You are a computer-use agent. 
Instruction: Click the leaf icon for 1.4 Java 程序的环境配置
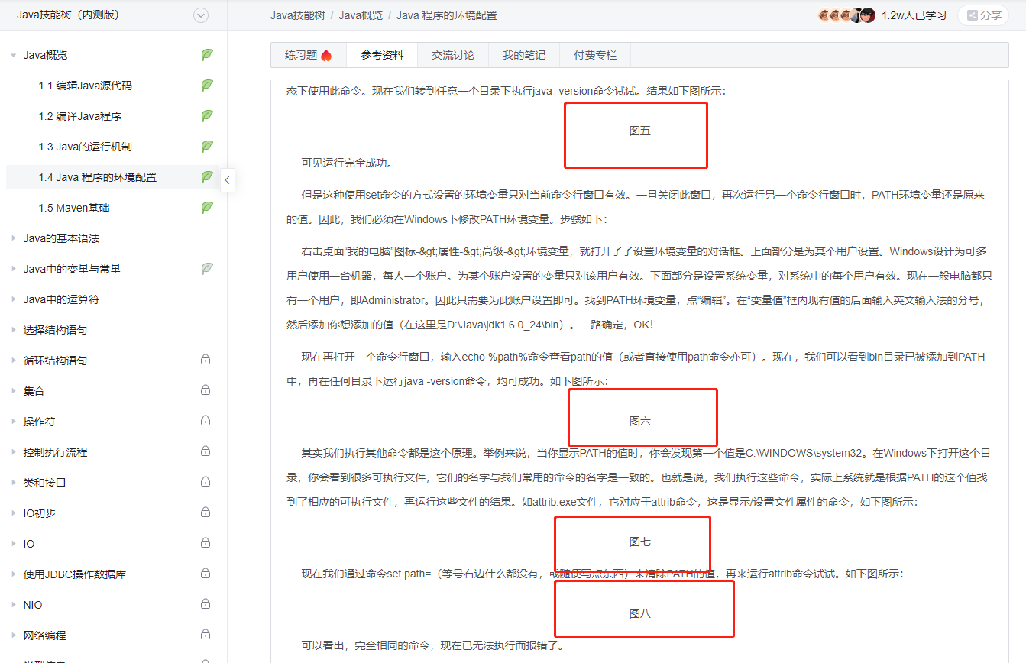tap(207, 177)
